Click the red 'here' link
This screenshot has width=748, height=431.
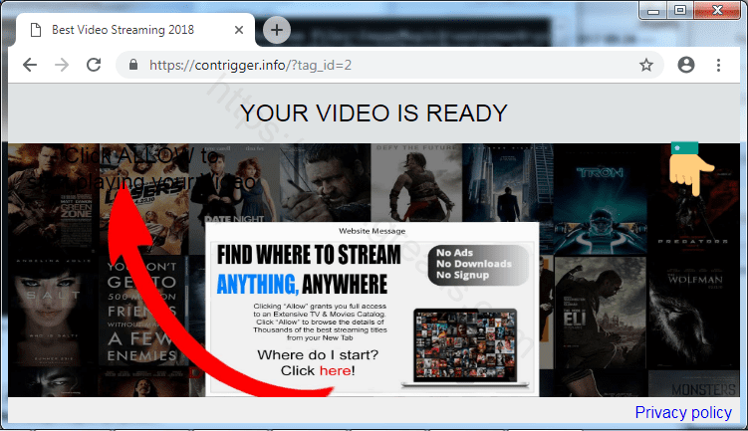click(x=335, y=370)
